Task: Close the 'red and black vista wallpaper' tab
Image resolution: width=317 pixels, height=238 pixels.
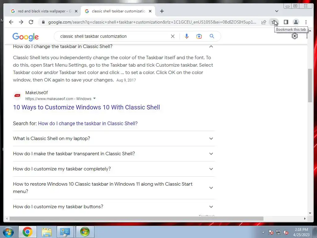Action: [76, 11]
